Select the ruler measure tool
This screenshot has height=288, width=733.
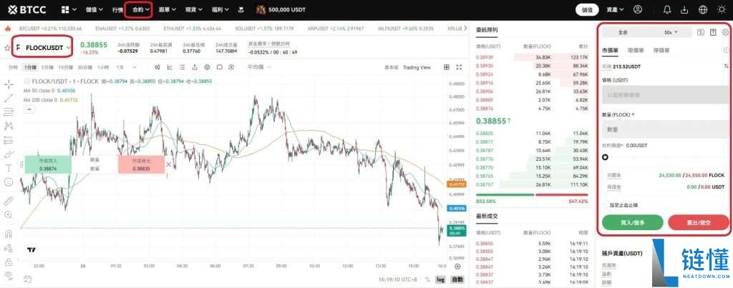tap(9, 201)
